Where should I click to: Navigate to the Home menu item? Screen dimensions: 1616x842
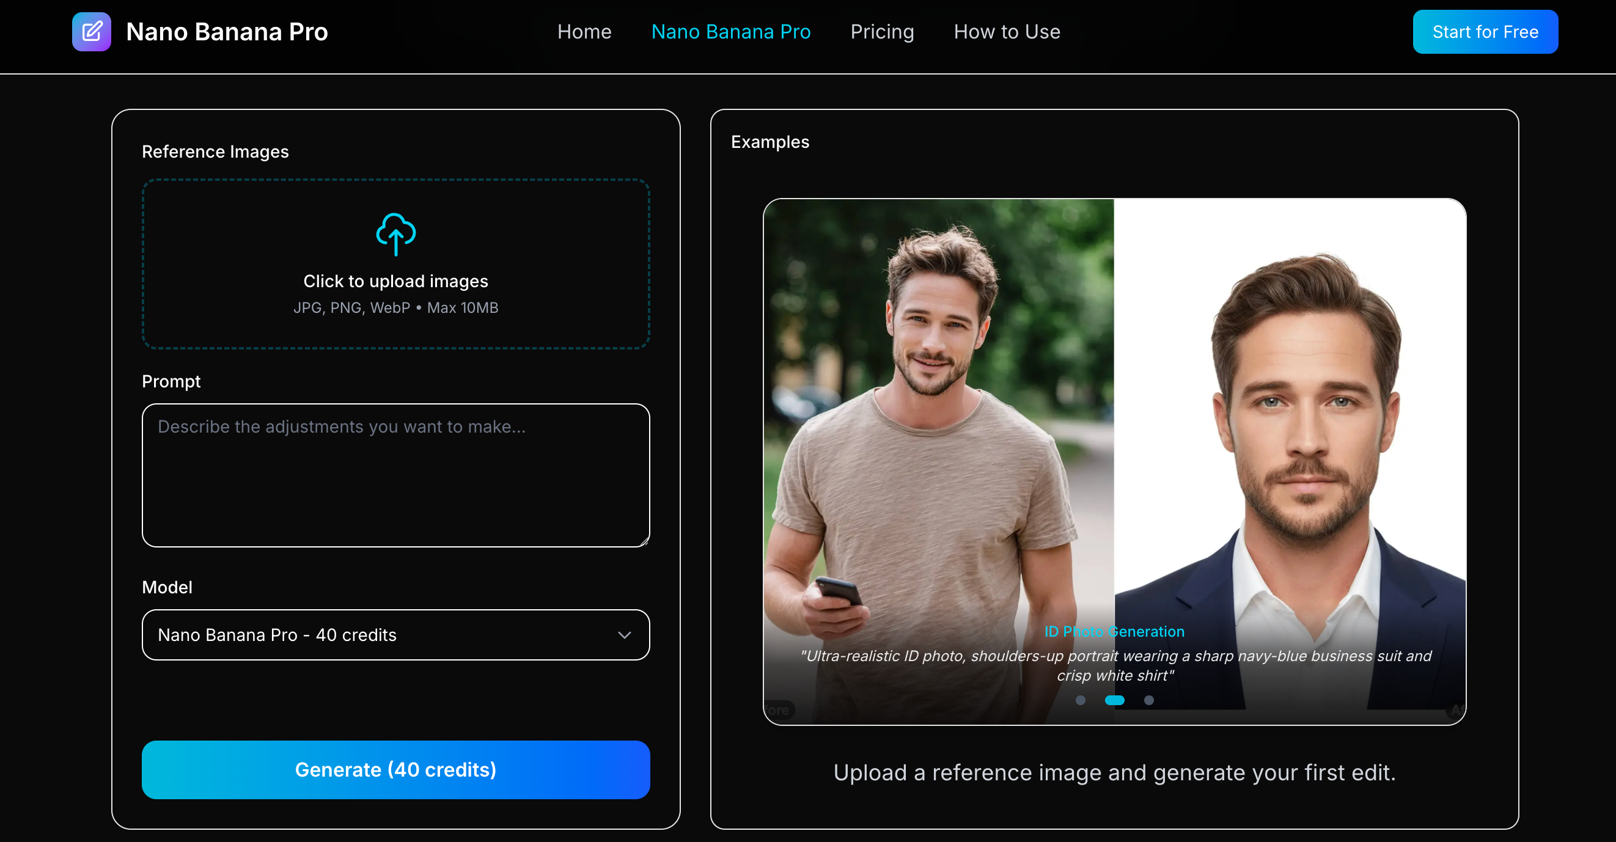click(x=584, y=31)
